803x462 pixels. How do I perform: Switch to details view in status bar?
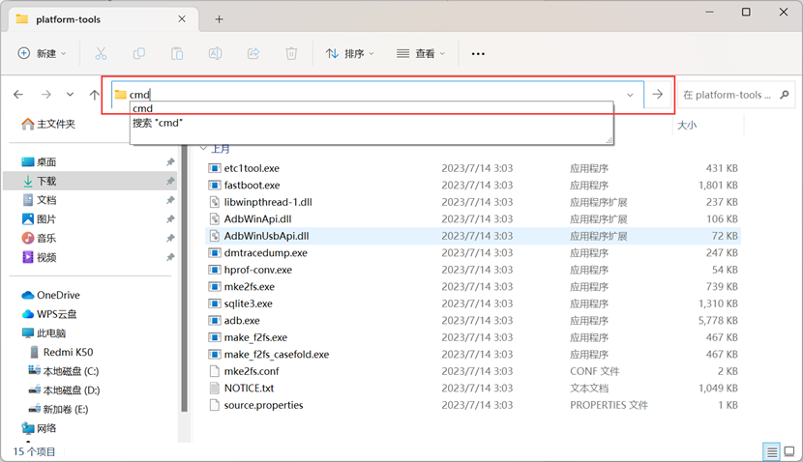click(x=771, y=452)
